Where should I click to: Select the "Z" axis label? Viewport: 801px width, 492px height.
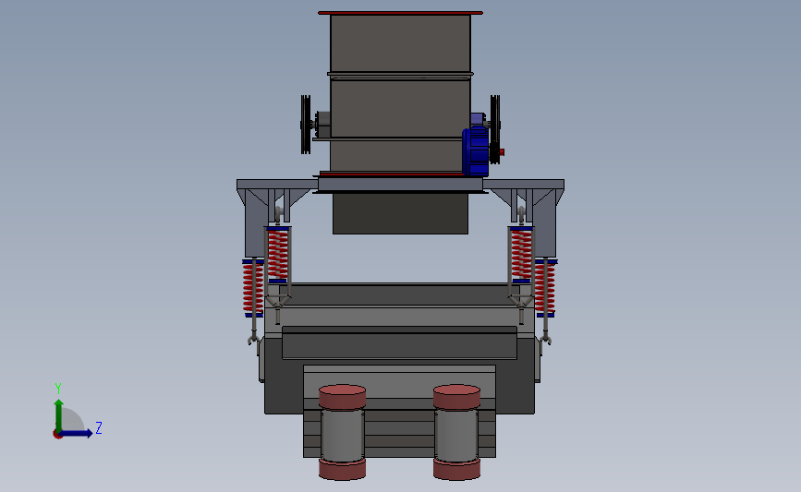click(99, 427)
